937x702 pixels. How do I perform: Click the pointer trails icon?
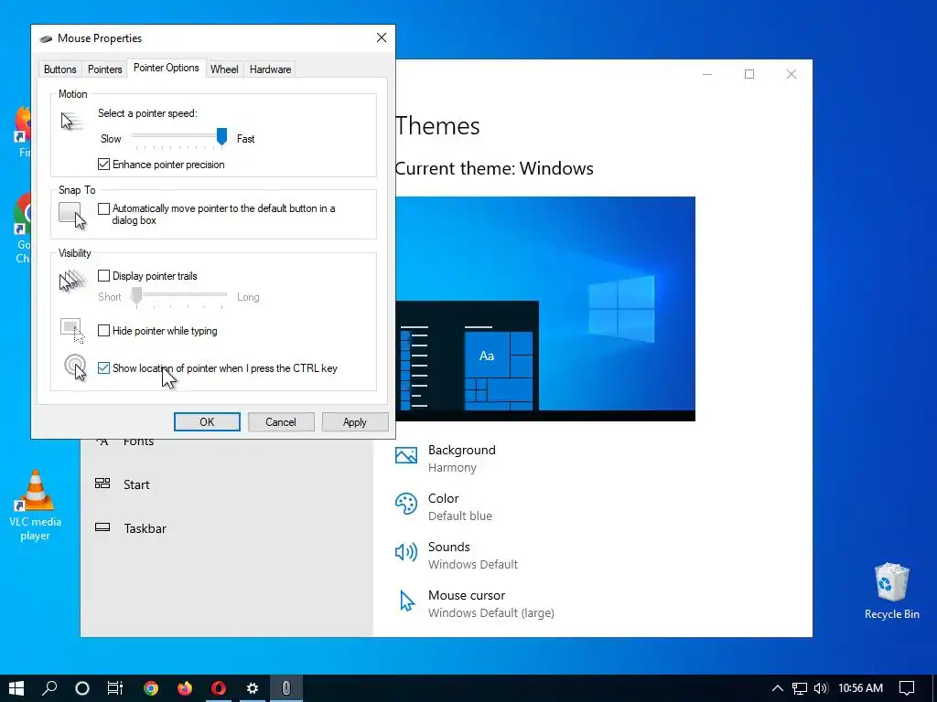point(72,281)
